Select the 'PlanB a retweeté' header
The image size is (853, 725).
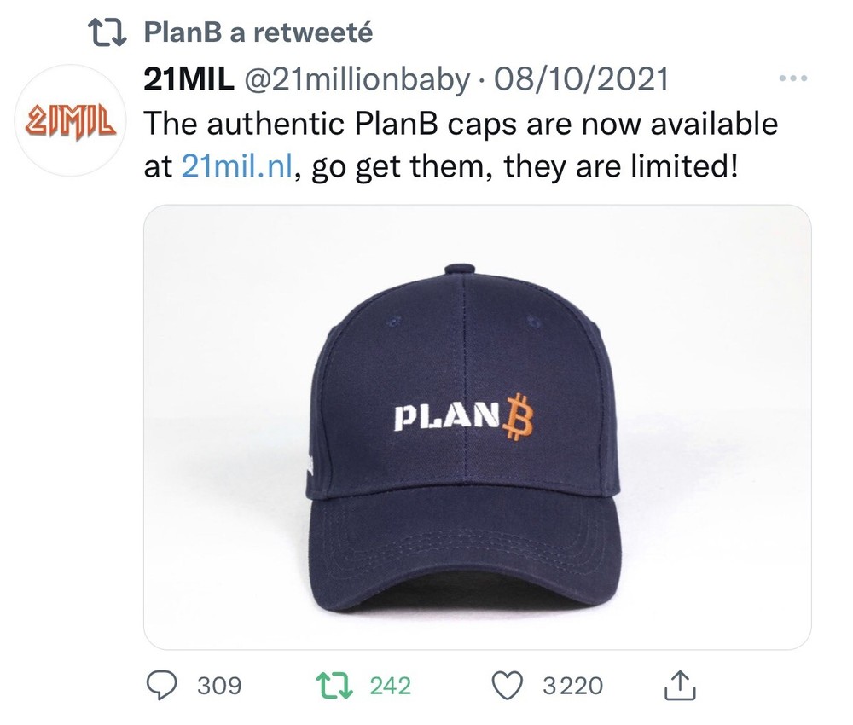click(258, 32)
